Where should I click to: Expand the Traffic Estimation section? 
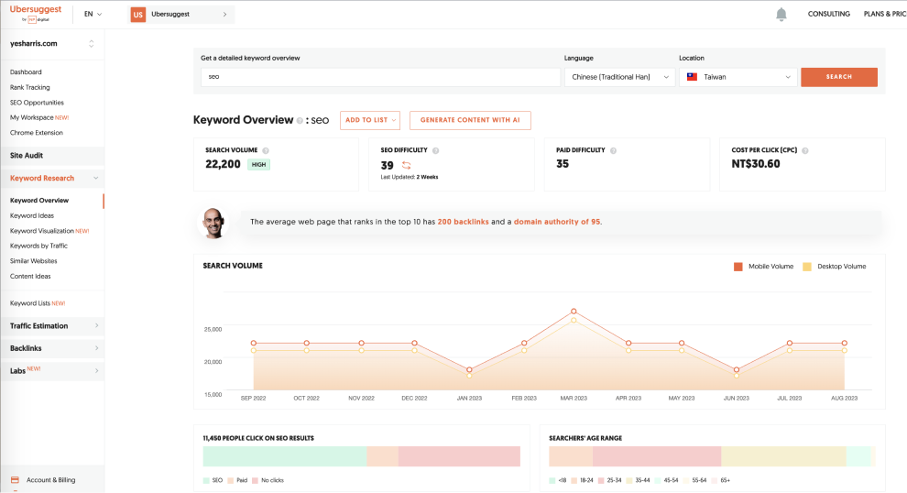[52, 326]
